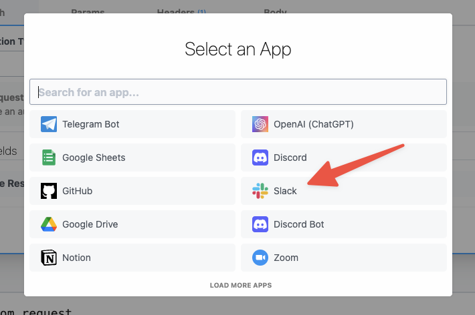Click the Discord logo icon beside Discord
The image size is (475, 315).
260,157
